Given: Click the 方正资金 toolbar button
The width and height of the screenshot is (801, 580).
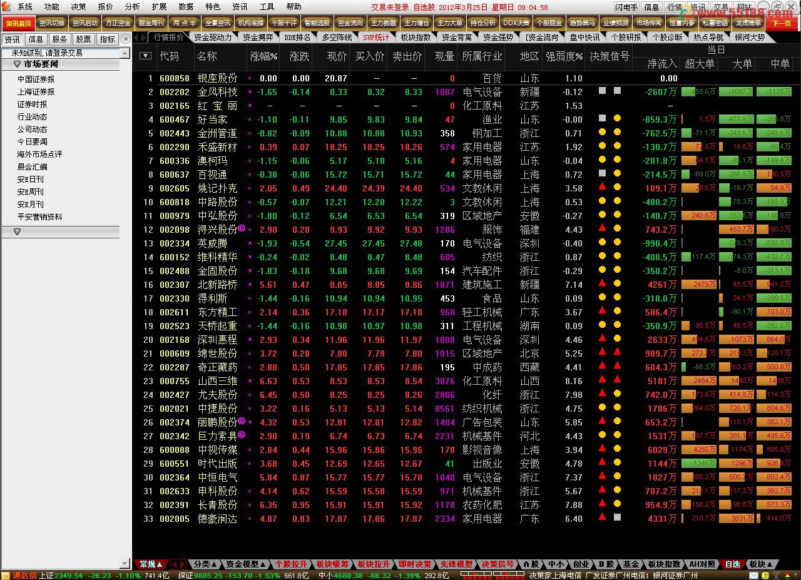Looking at the screenshot, I should (118, 23).
